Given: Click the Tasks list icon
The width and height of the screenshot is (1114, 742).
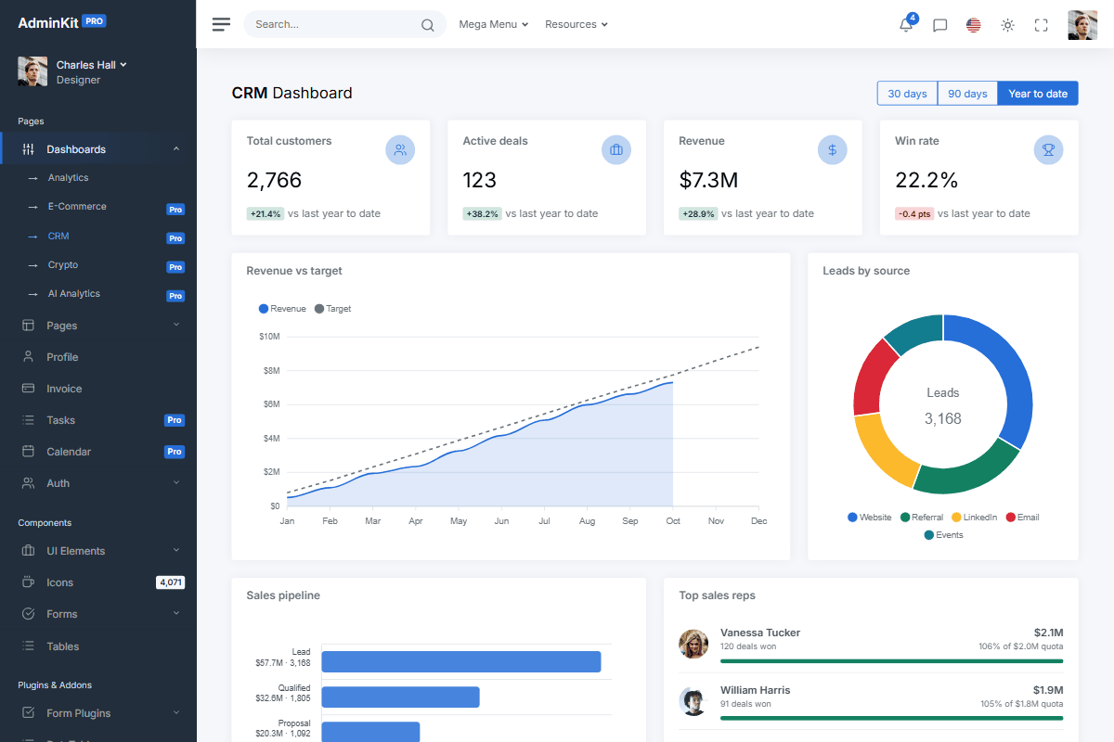Looking at the screenshot, I should (x=28, y=420).
